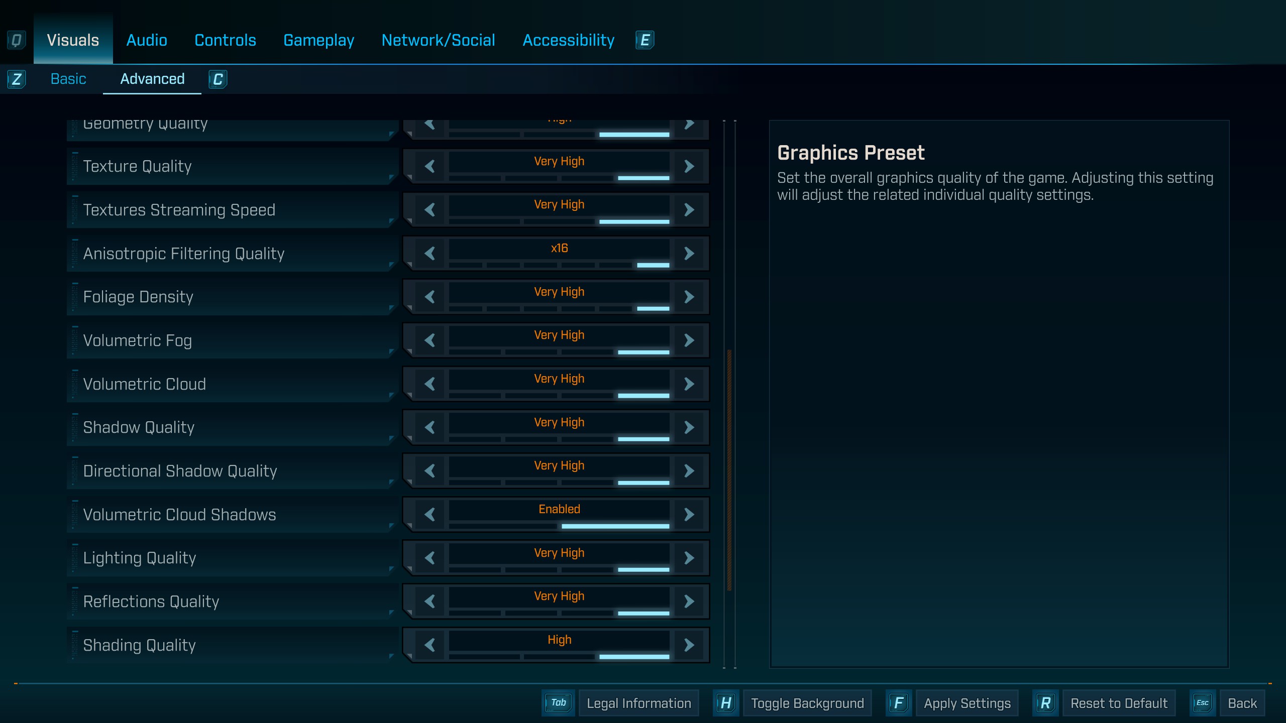1286x723 pixels.
Task: Open the Audio settings tab
Action: 147,40
